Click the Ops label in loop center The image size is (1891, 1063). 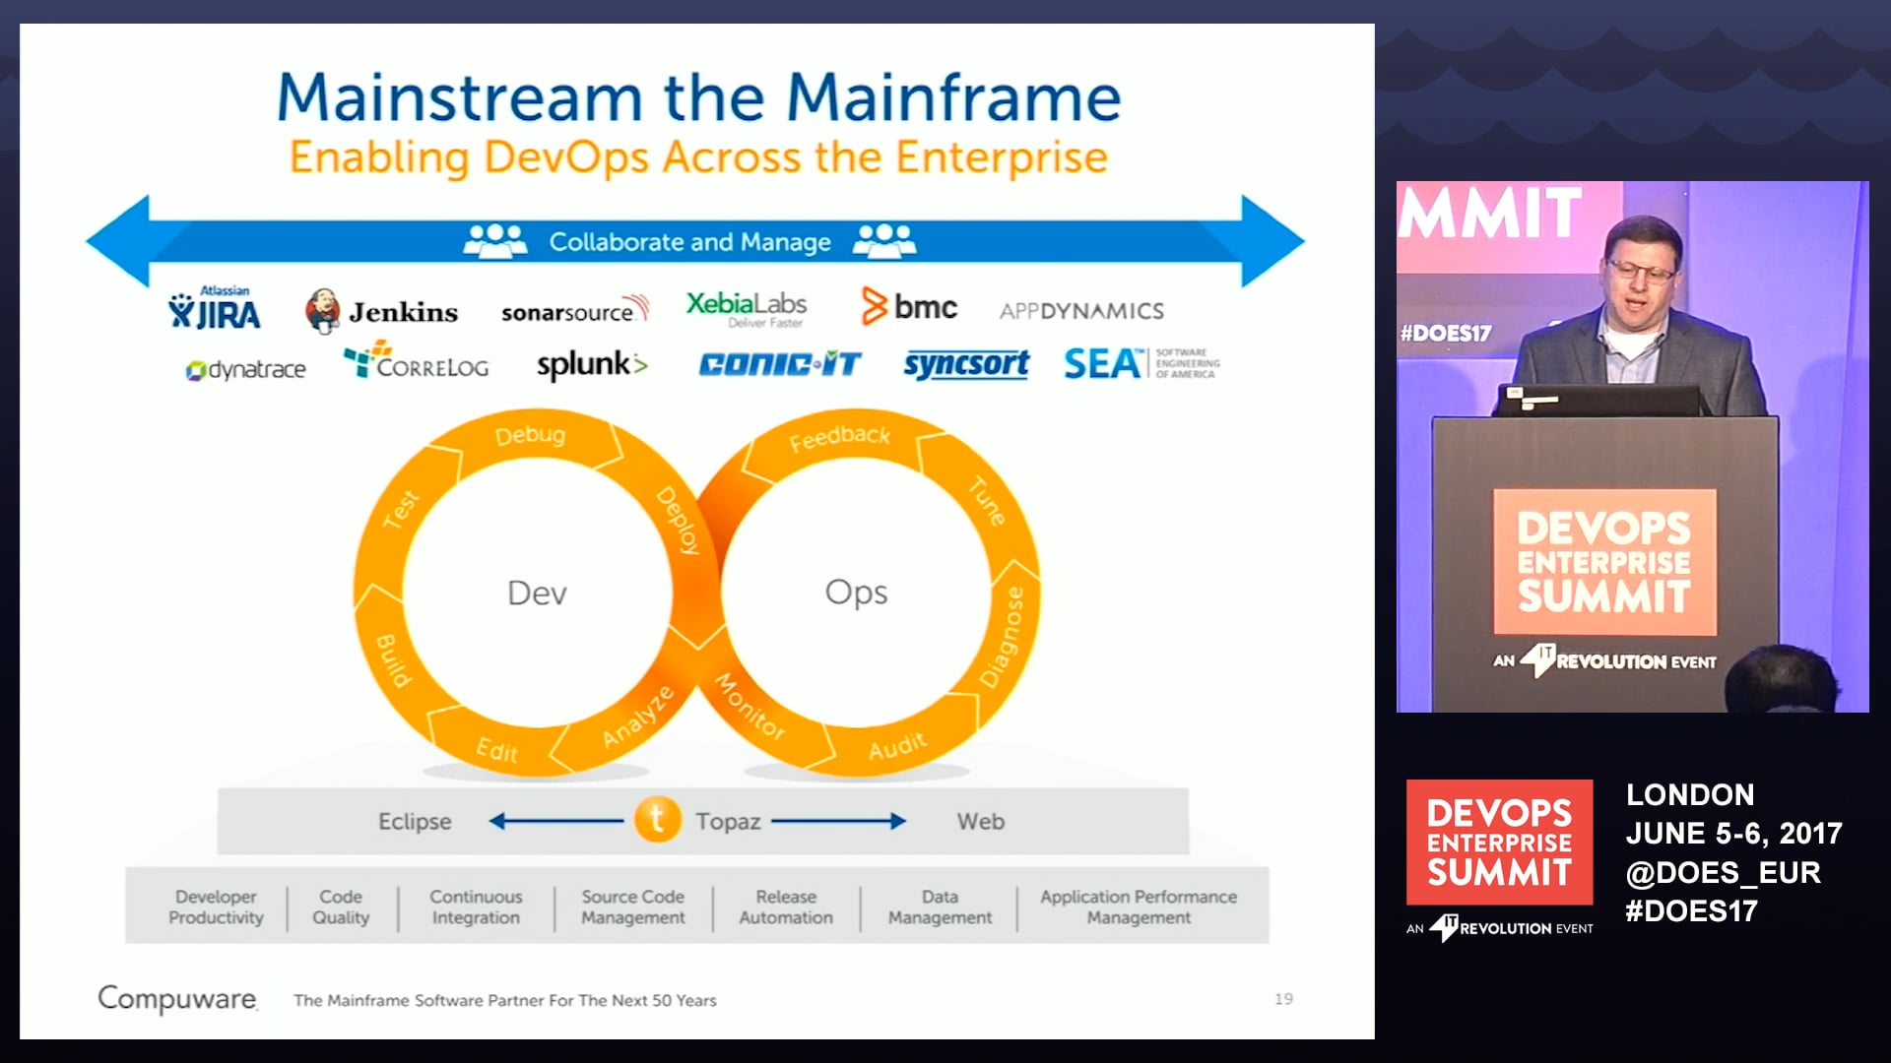856,593
